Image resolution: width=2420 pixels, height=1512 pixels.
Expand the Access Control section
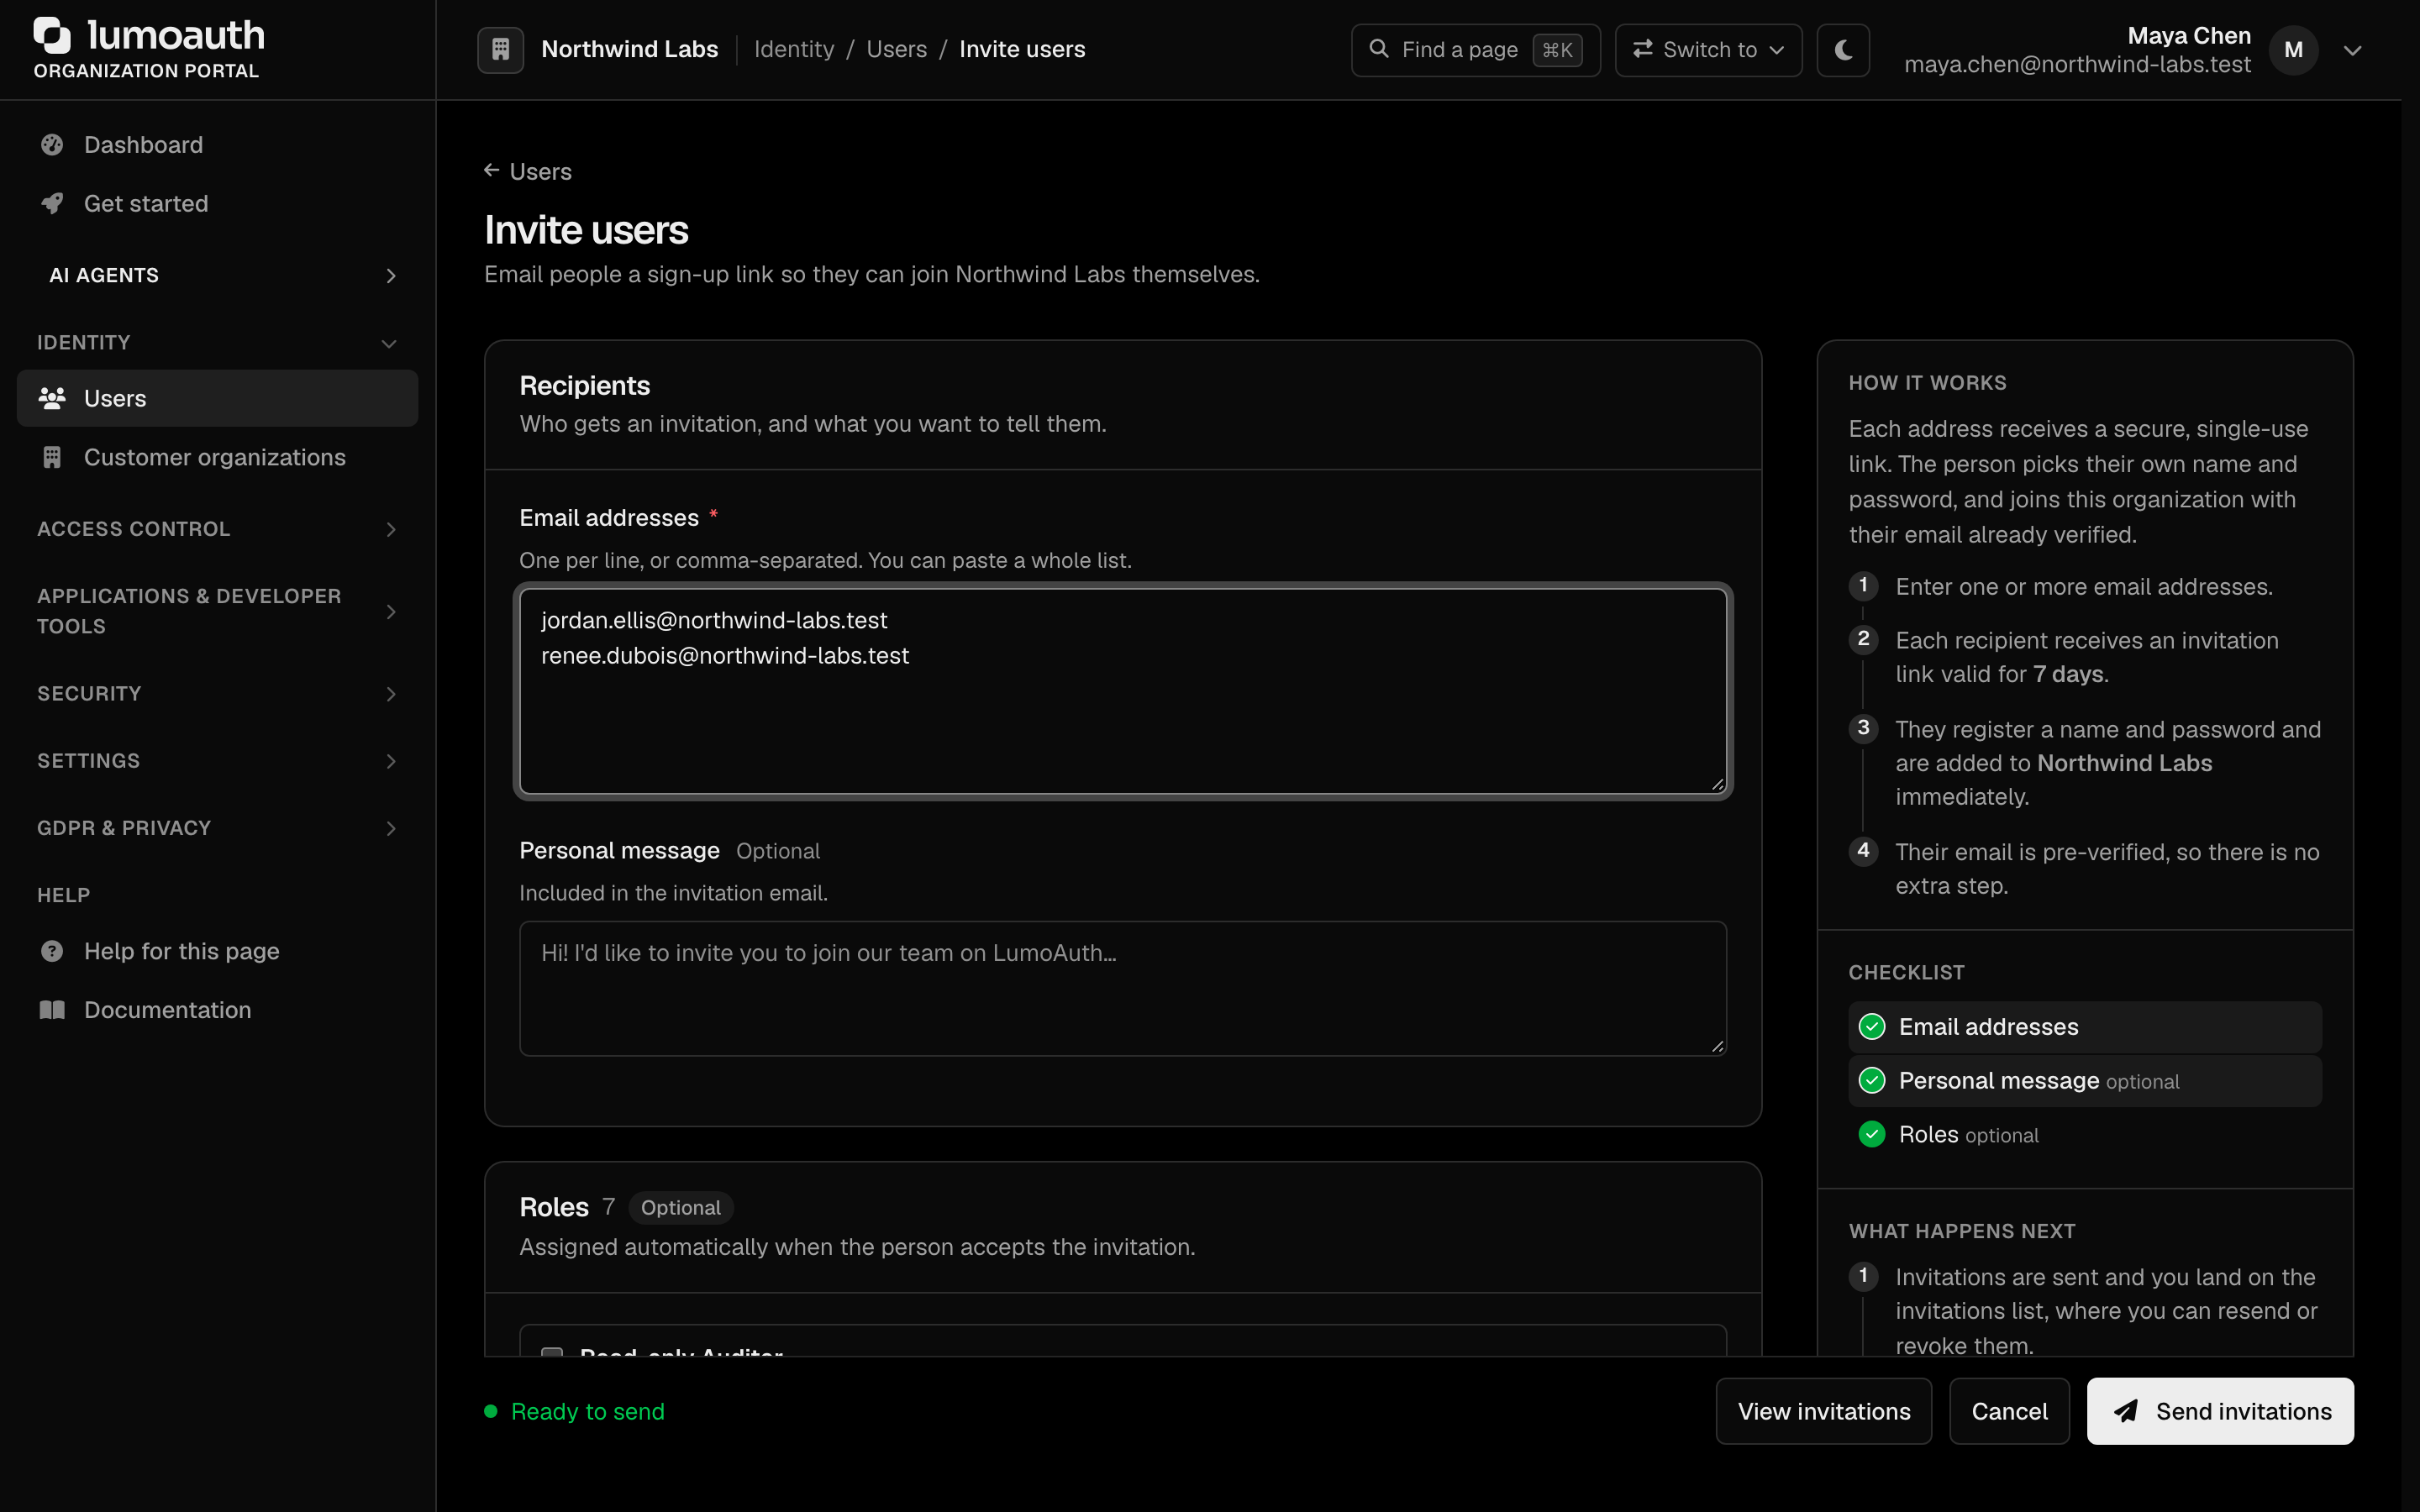coord(217,529)
